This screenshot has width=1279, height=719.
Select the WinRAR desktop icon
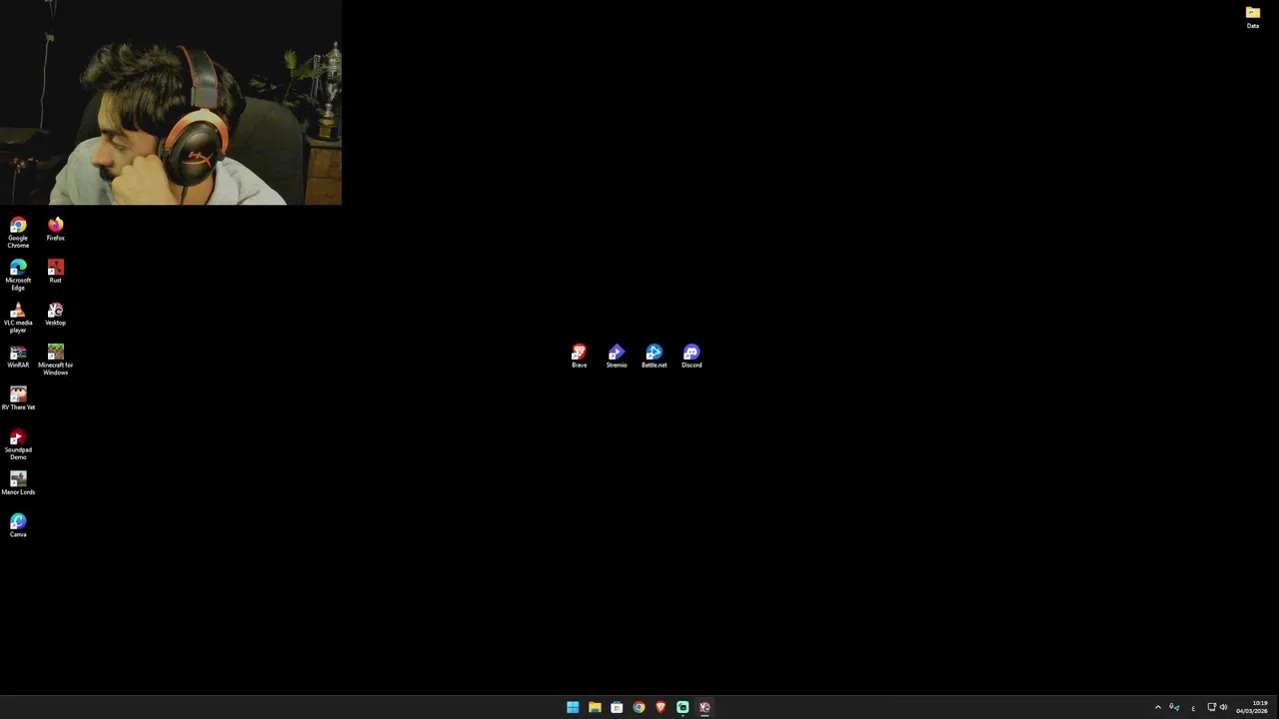coord(18,357)
